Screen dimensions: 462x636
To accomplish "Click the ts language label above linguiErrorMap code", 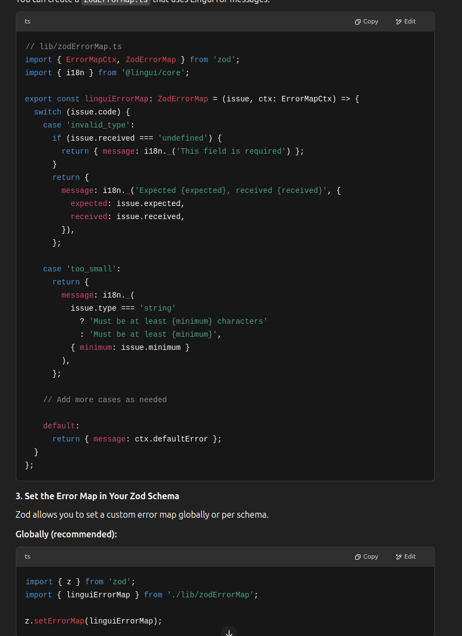I will click(x=27, y=22).
